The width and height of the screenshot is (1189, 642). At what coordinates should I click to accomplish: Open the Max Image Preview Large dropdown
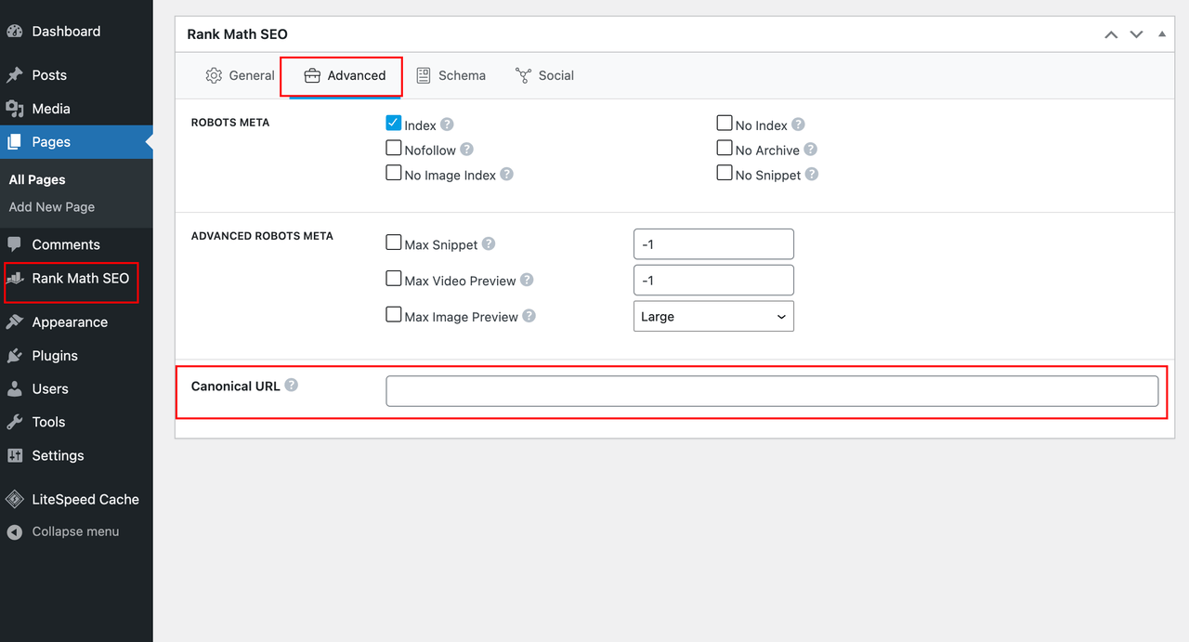pos(713,316)
